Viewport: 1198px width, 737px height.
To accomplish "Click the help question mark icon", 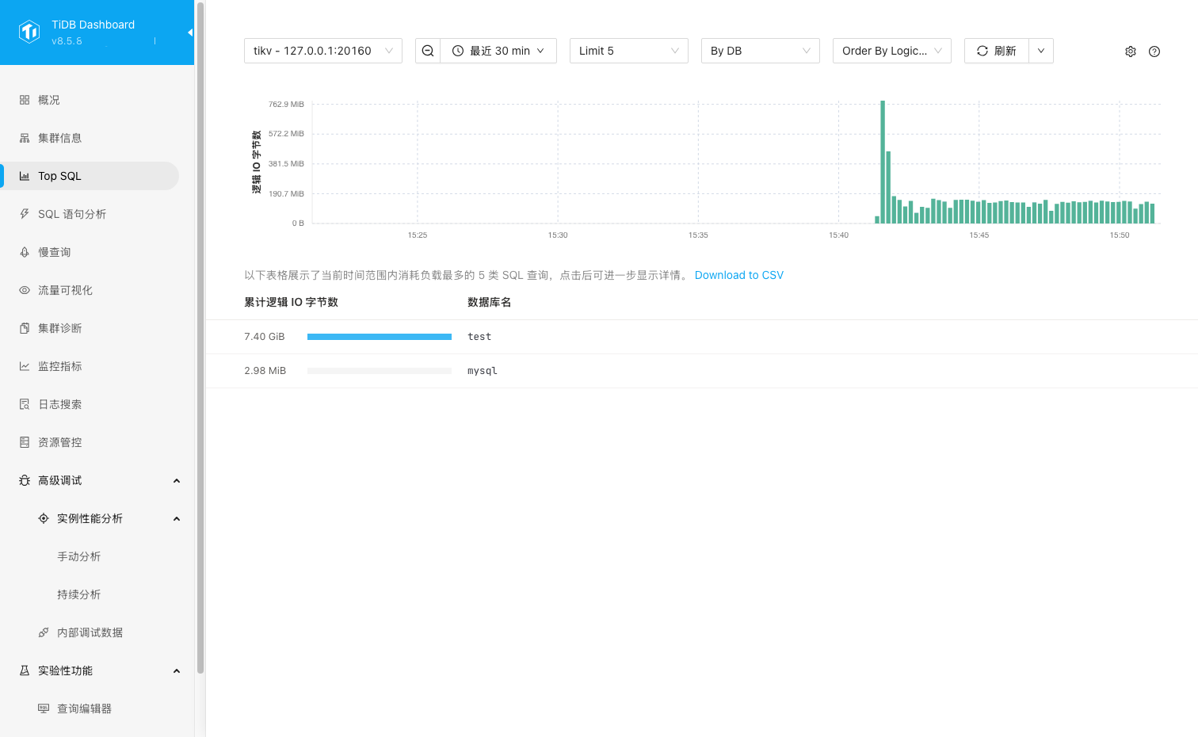I will point(1154,51).
